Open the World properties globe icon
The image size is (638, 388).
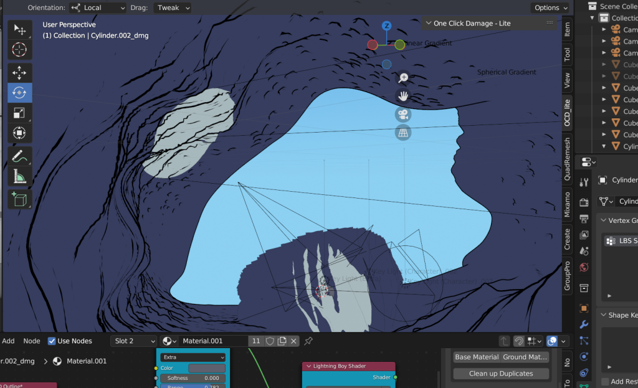584,267
